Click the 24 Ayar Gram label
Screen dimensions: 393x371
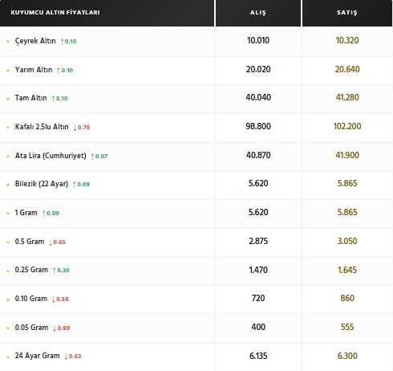37,356
